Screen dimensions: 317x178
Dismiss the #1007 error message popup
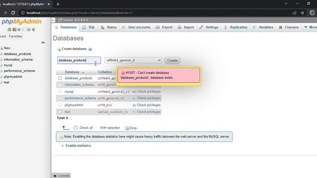tap(158, 75)
